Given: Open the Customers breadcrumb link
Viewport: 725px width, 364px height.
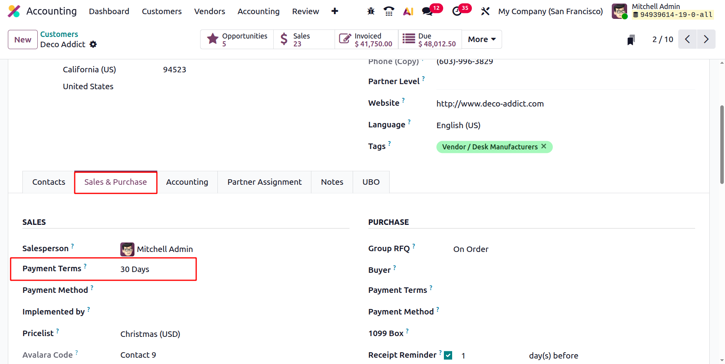Looking at the screenshot, I should click(59, 34).
